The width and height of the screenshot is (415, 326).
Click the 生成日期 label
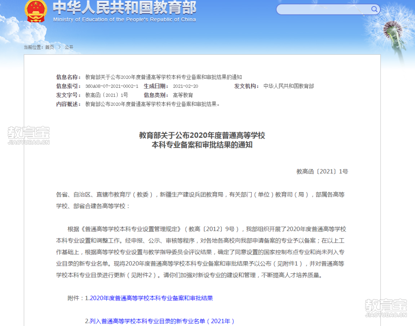click(x=156, y=86)
